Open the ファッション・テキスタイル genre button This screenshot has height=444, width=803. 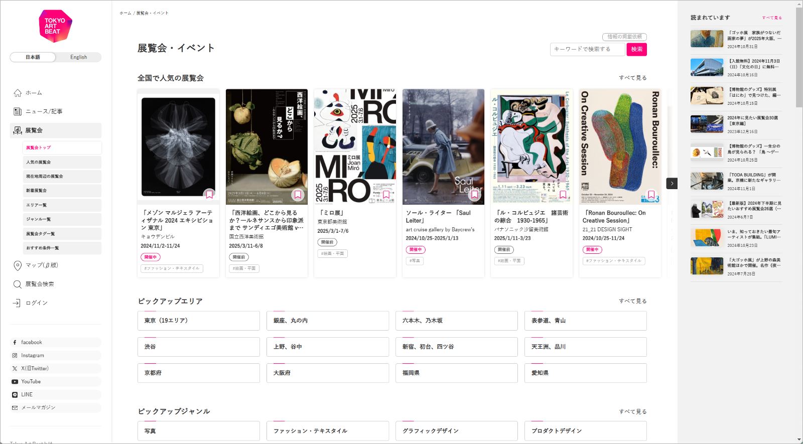click(x=328, y=431)
